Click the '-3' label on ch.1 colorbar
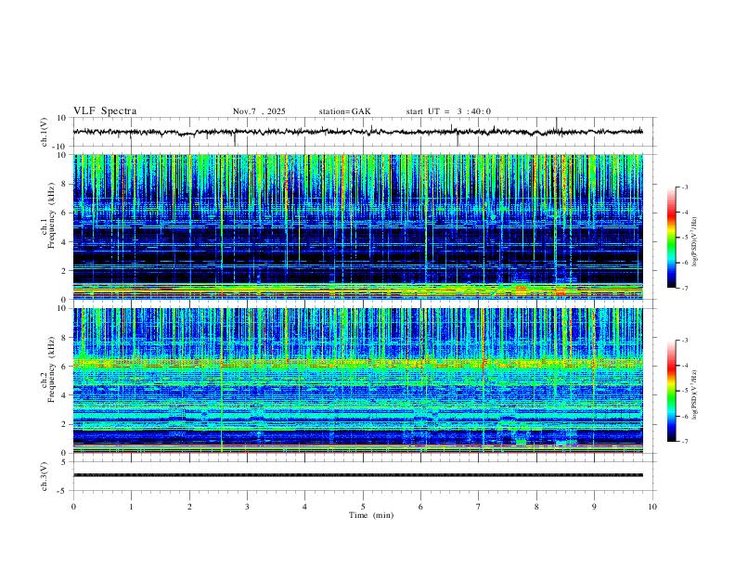Screen dimensions: 735x568 [x=684, y=187]
